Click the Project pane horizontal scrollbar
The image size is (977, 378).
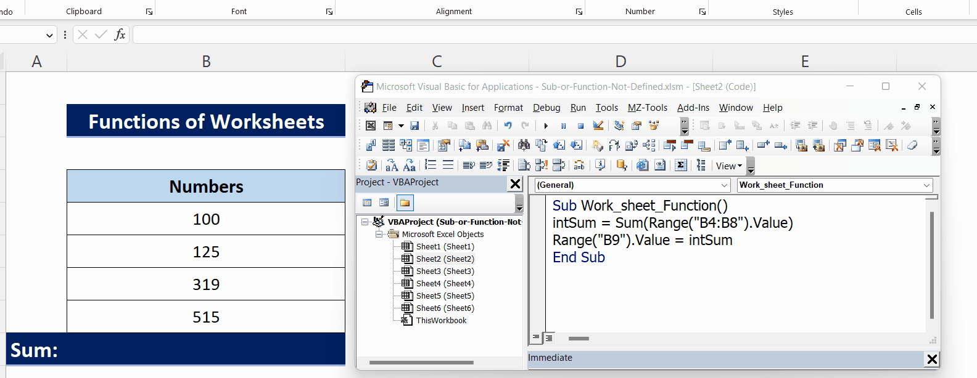click(421, 363)
